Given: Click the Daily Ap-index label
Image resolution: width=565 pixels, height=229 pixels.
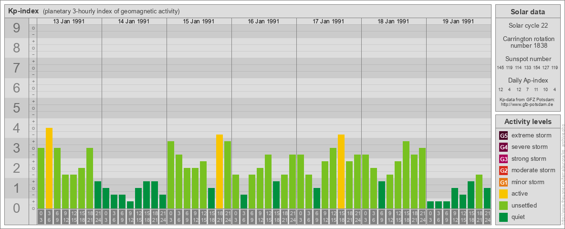Looking at the screenshot, I should pos(528,80).
